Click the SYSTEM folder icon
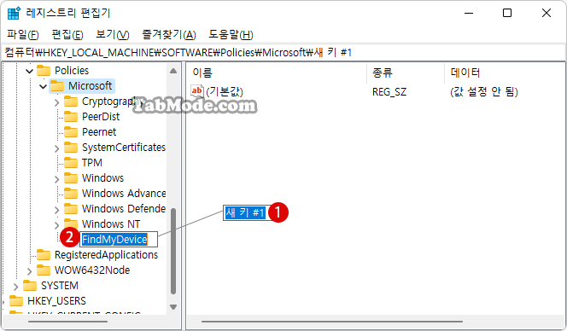 (30, 286)
